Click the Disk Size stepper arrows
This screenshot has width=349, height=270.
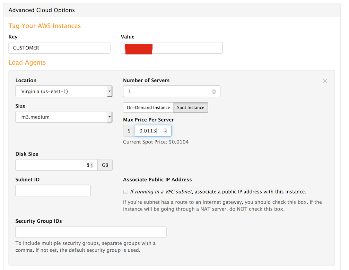(x=91, y=165)
